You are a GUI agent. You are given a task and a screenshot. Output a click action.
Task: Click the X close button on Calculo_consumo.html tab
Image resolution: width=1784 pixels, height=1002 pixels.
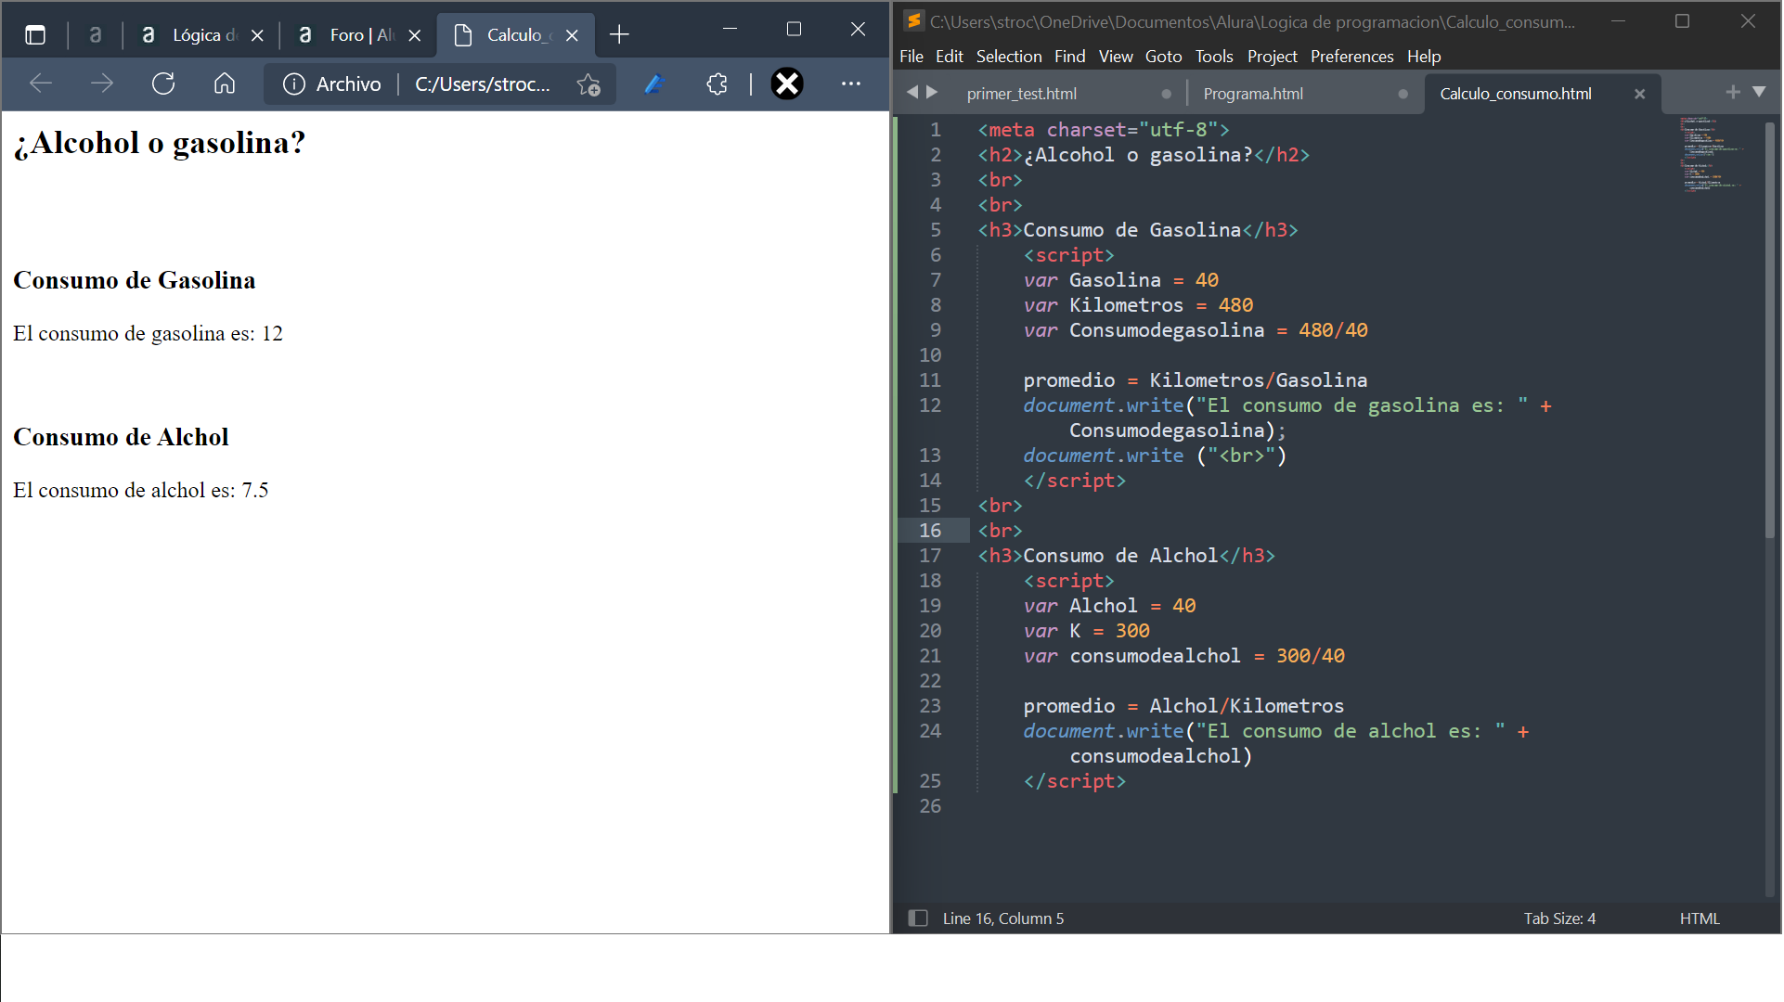1641,93
